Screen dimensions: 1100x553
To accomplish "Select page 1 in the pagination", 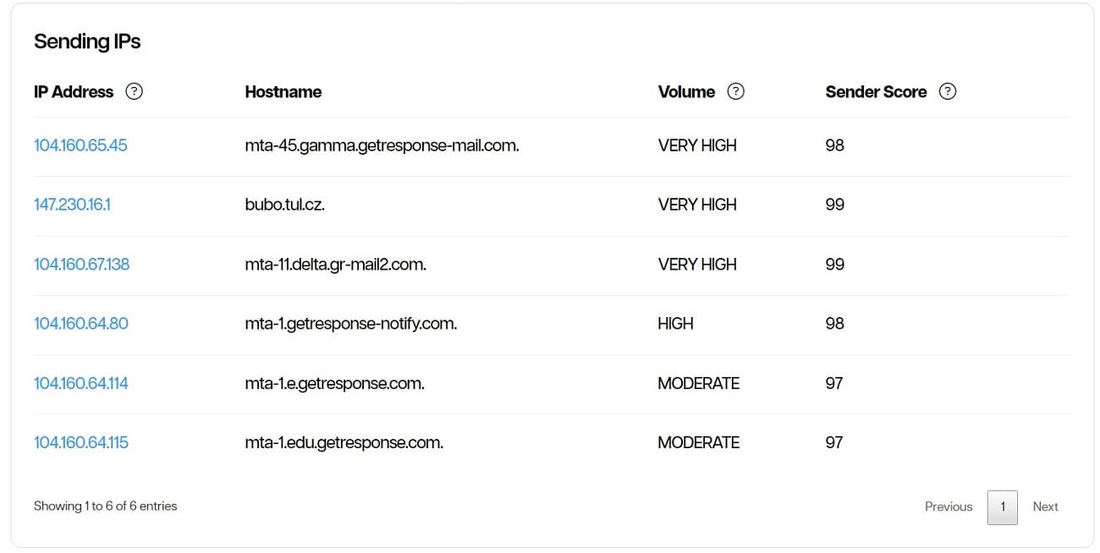I will 1002,506.
